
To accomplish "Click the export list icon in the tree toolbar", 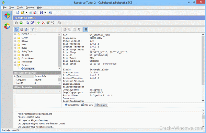I will [26, 29].
